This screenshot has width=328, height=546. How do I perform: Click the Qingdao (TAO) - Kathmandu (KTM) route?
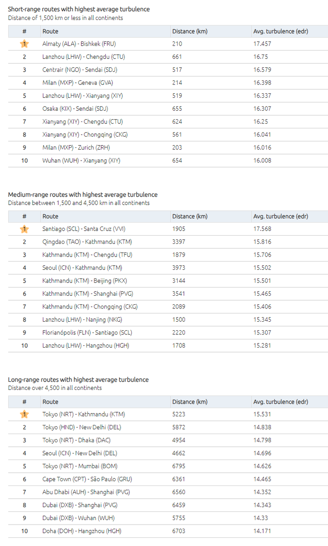[x=87, y=242]
